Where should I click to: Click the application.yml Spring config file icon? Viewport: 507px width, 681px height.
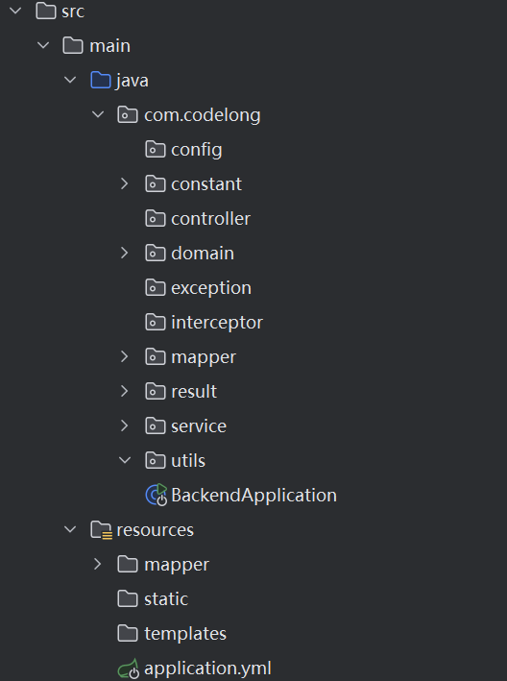[x=129, y=669]
